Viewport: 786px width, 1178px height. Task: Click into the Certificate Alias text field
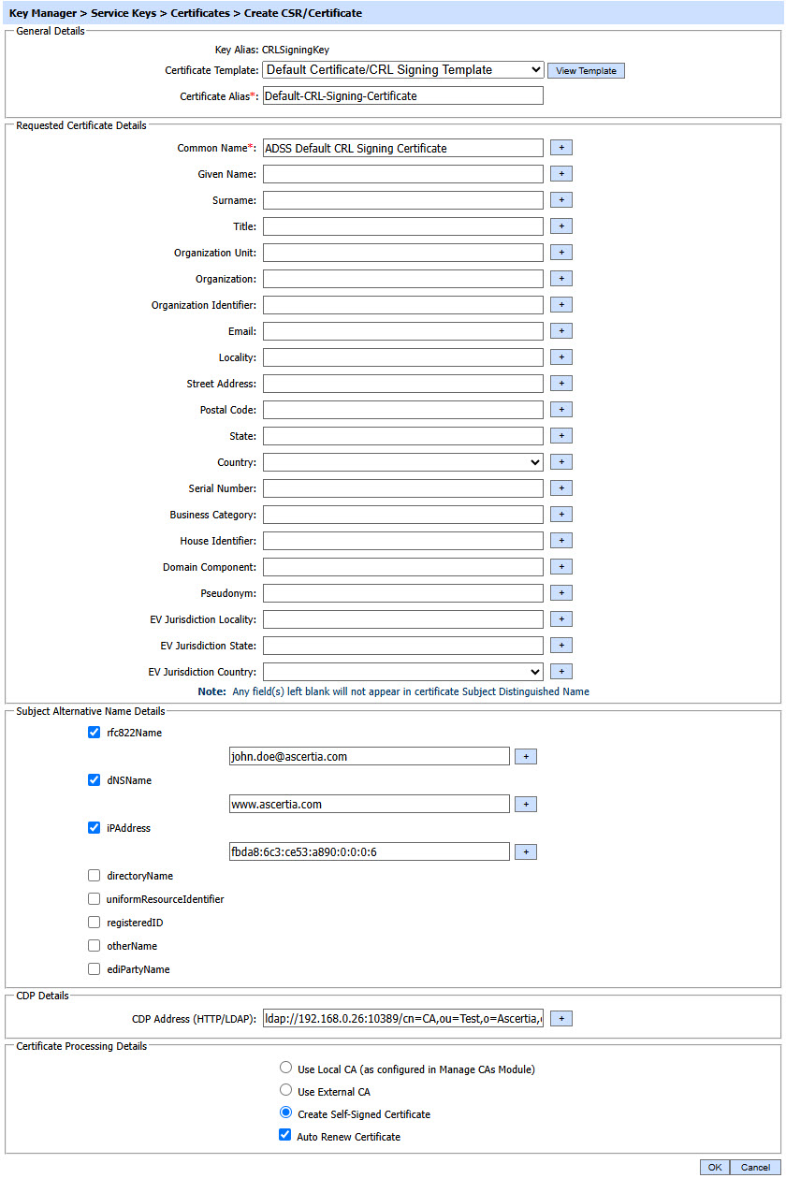[402, 95]
